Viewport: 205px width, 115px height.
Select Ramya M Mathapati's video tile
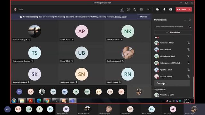pyautogui.click(x=35, y=31)
